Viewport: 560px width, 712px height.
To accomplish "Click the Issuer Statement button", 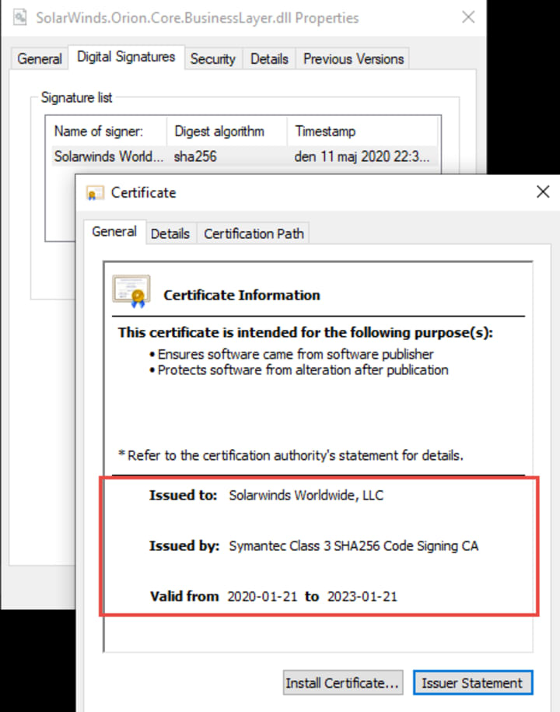I will (472, 683).
